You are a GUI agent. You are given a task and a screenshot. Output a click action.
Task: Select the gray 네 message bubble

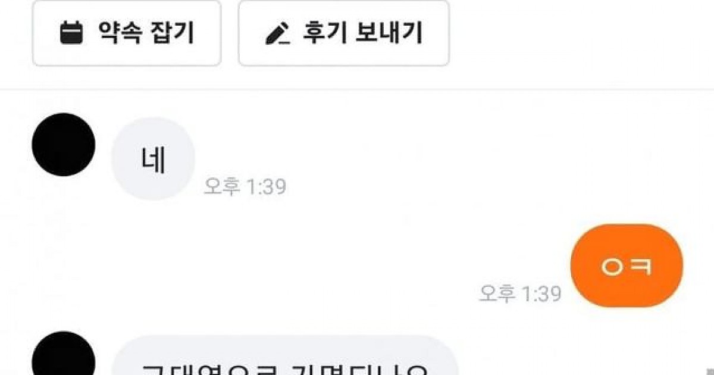[x=153, y=159]
